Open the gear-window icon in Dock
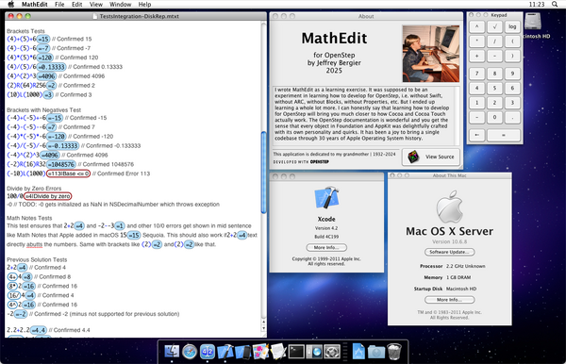The image size is (566, 364). [x=332, y=352]
